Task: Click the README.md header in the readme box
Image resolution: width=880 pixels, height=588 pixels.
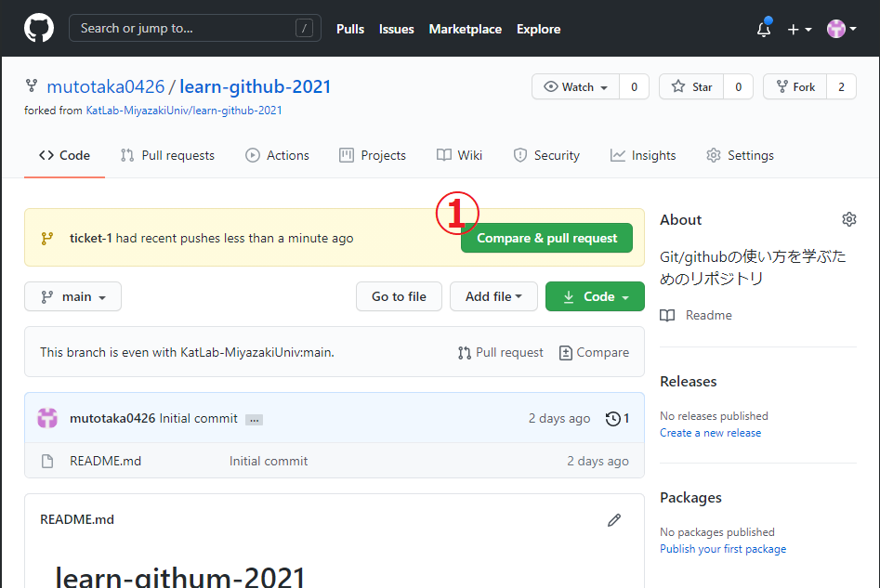Action: [77, 519]
